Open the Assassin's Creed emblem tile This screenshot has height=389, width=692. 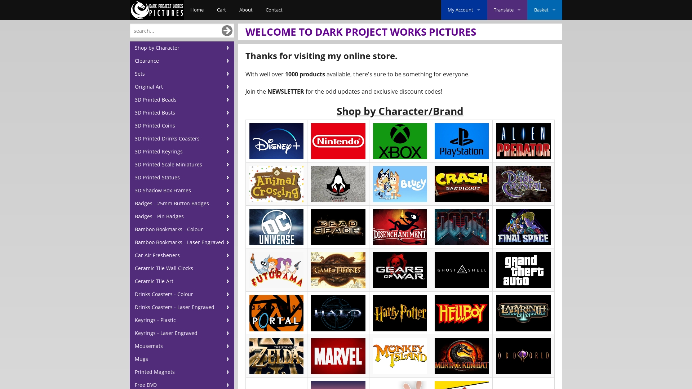coord(338,184)
